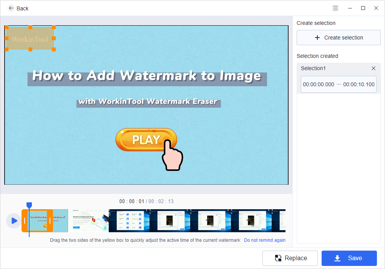Screen dimensions: 385x269
Task: Click the Replace button
Action: pos(290,258)
